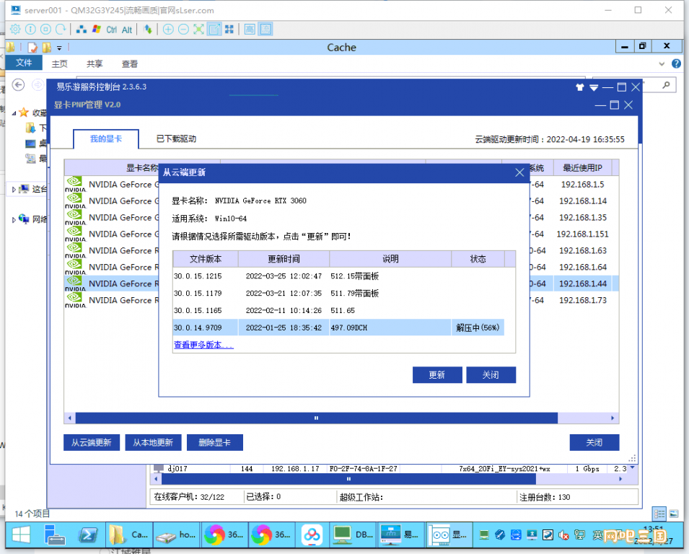Click 从云端更新 button
The width and height of the screenshot is (689, 554).
92,442
